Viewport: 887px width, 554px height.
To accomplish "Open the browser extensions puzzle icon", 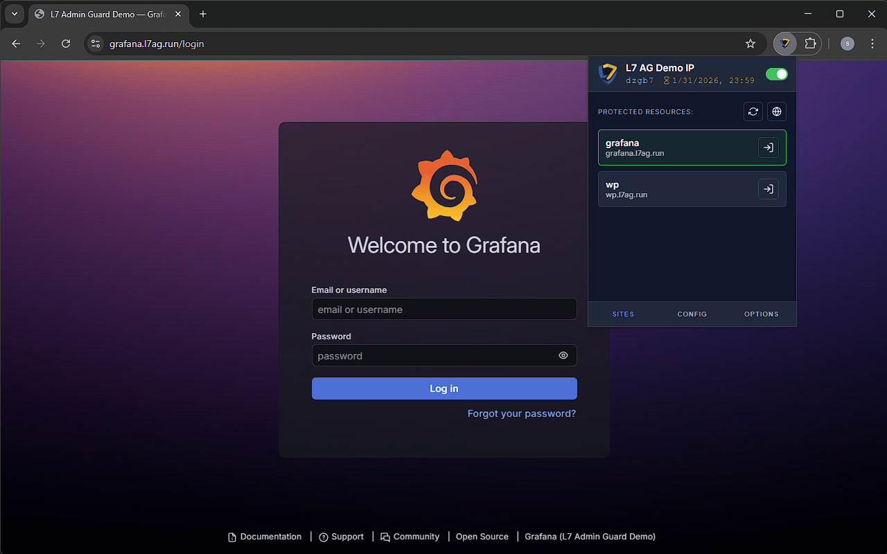I will point(809,43).
